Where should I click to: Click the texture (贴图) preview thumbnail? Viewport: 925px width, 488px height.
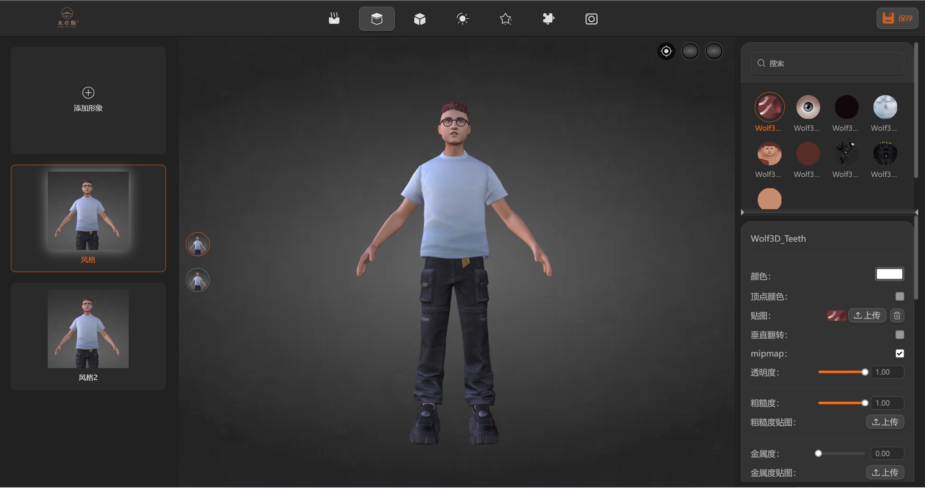pyautogui.click(x=837, y=315)
